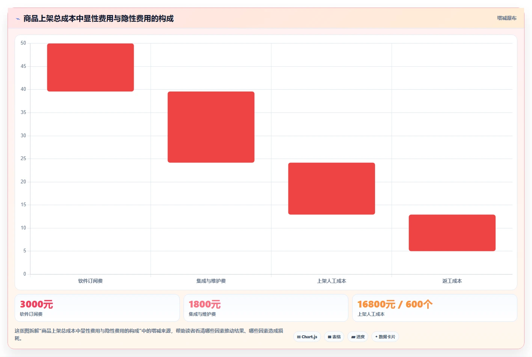Select the 数据卡片 chip
Screen dimensions: 532x357
tap(385, 337)
